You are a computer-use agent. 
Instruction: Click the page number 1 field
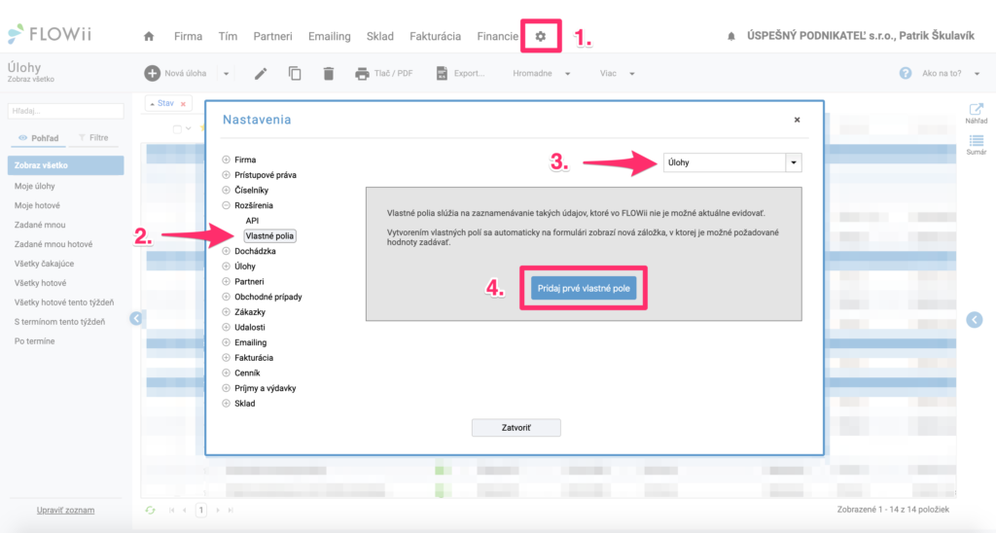point(200,510)
